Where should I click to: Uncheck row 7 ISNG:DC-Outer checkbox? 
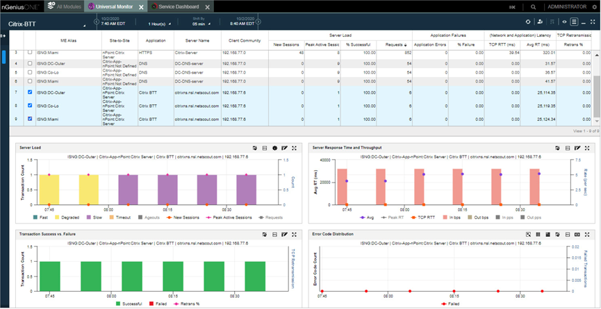point(28,92)
